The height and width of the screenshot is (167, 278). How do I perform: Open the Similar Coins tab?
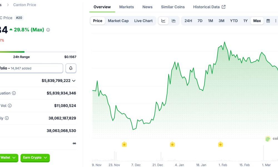click(x=173, y=7)
